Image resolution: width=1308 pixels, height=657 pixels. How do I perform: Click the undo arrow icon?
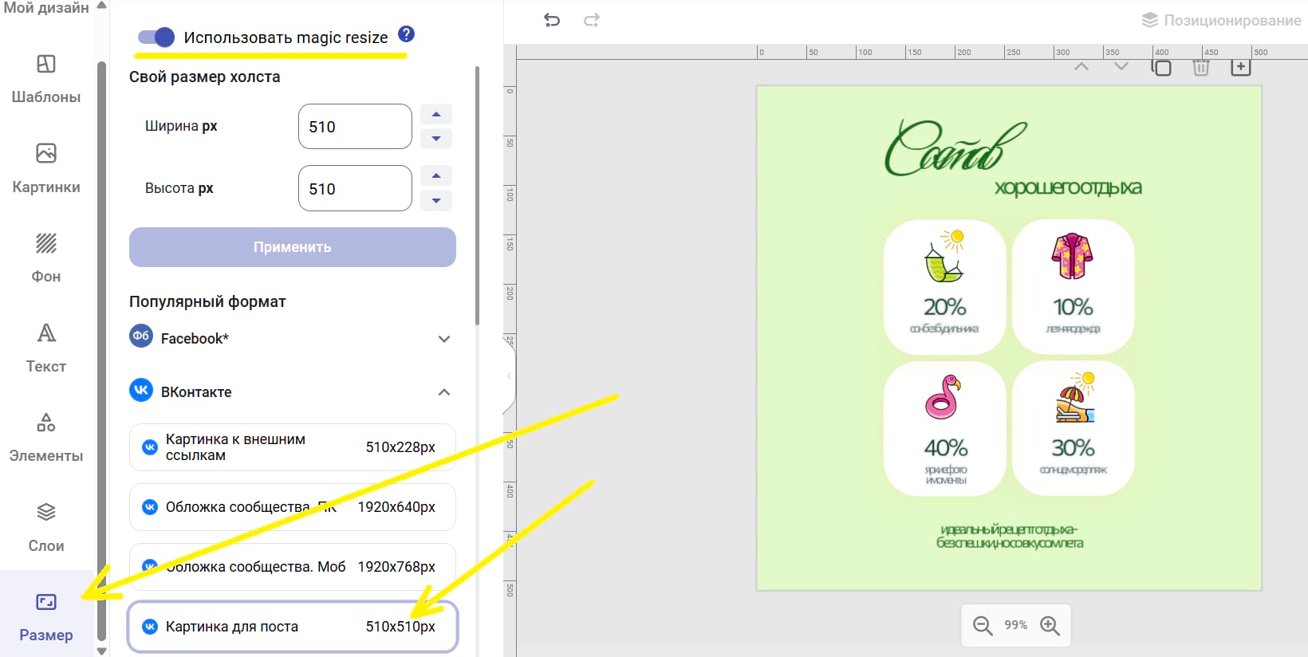point(552,20)
